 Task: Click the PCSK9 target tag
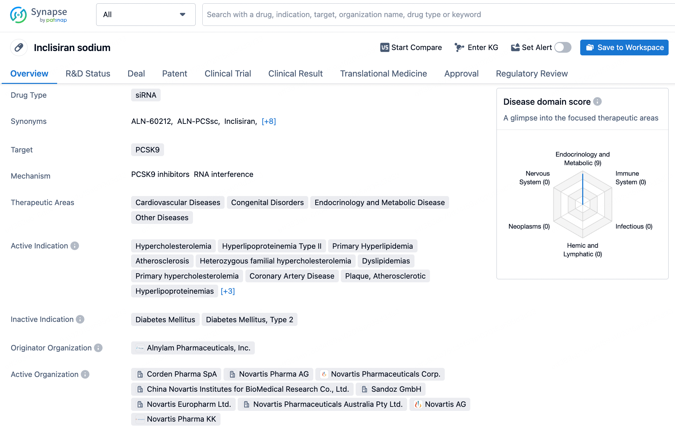(x=148, y=150)
